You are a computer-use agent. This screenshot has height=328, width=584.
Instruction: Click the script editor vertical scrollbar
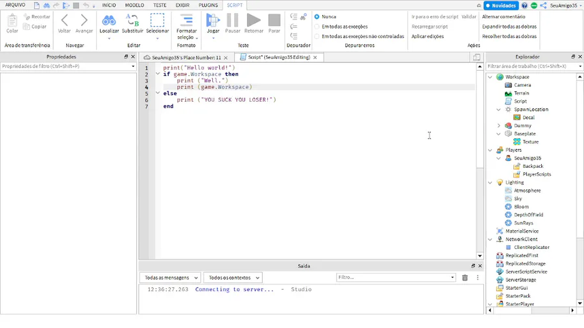[480, 161]
